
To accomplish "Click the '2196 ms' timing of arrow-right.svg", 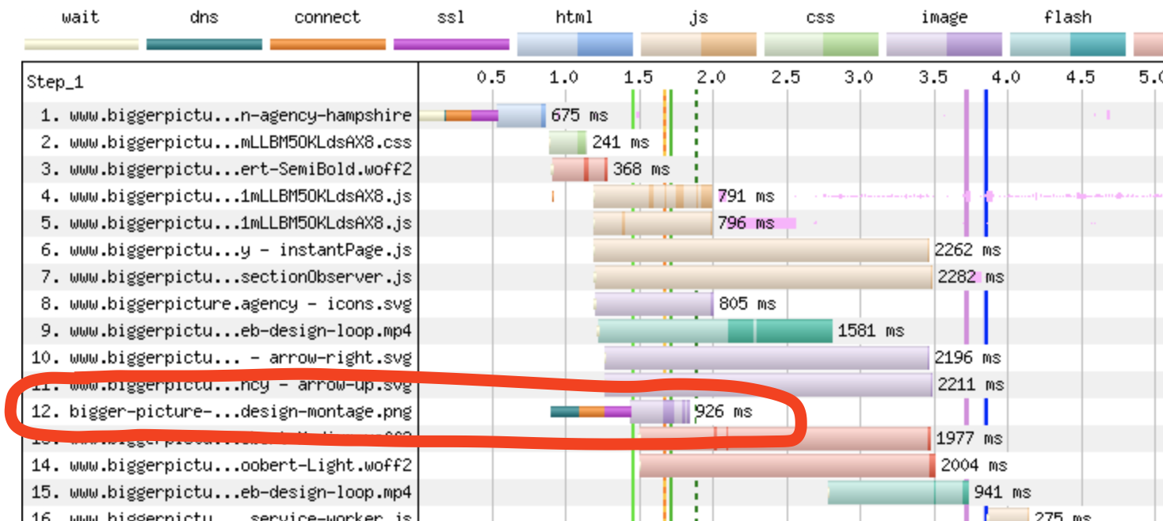I will click(968, 358).
